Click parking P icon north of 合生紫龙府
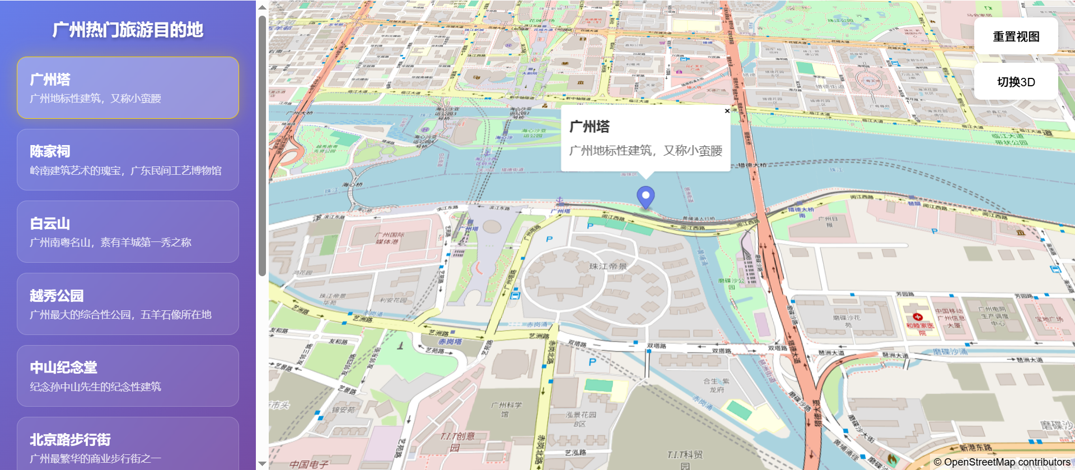Image resolution: width=1075 pixels, height=470 pixels. click(x=592, y=362)
